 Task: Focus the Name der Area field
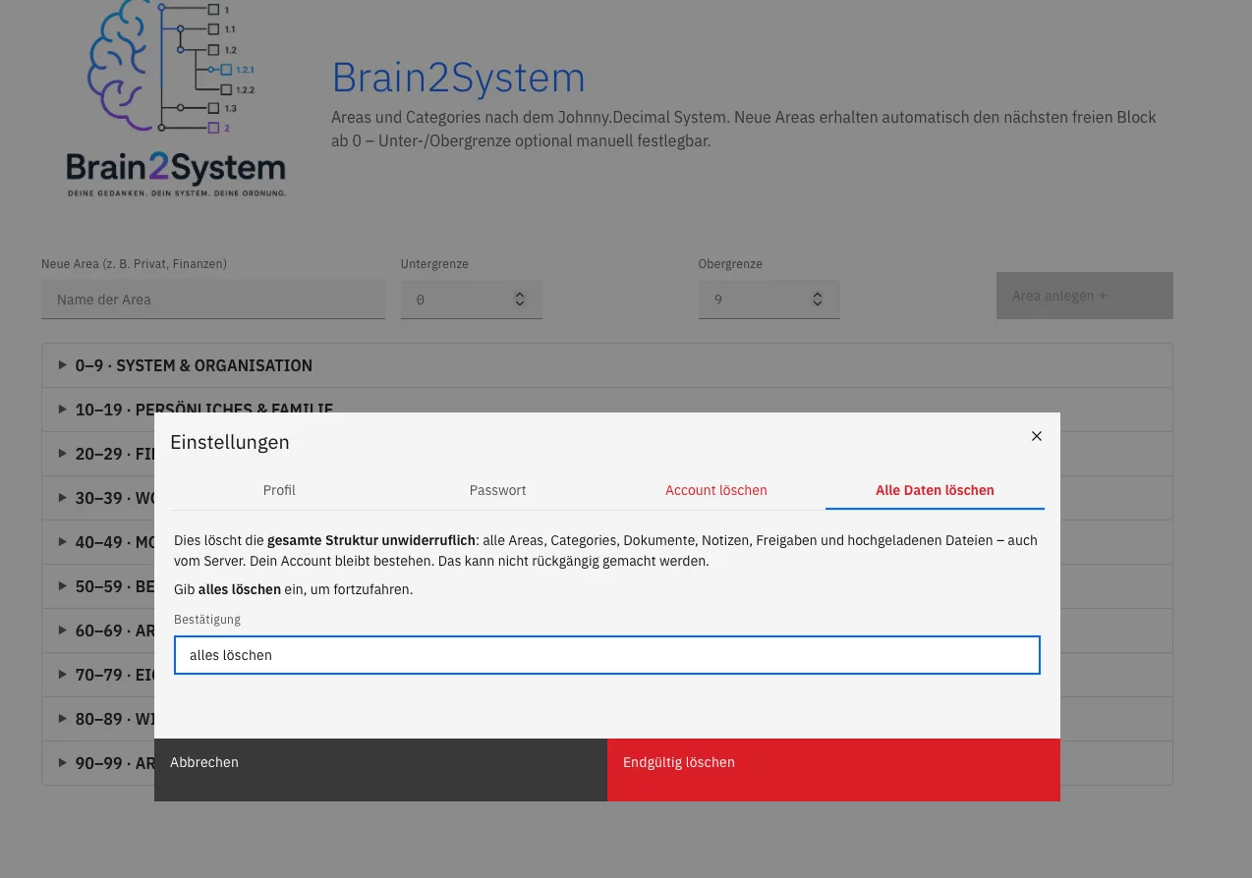point(213,300)
